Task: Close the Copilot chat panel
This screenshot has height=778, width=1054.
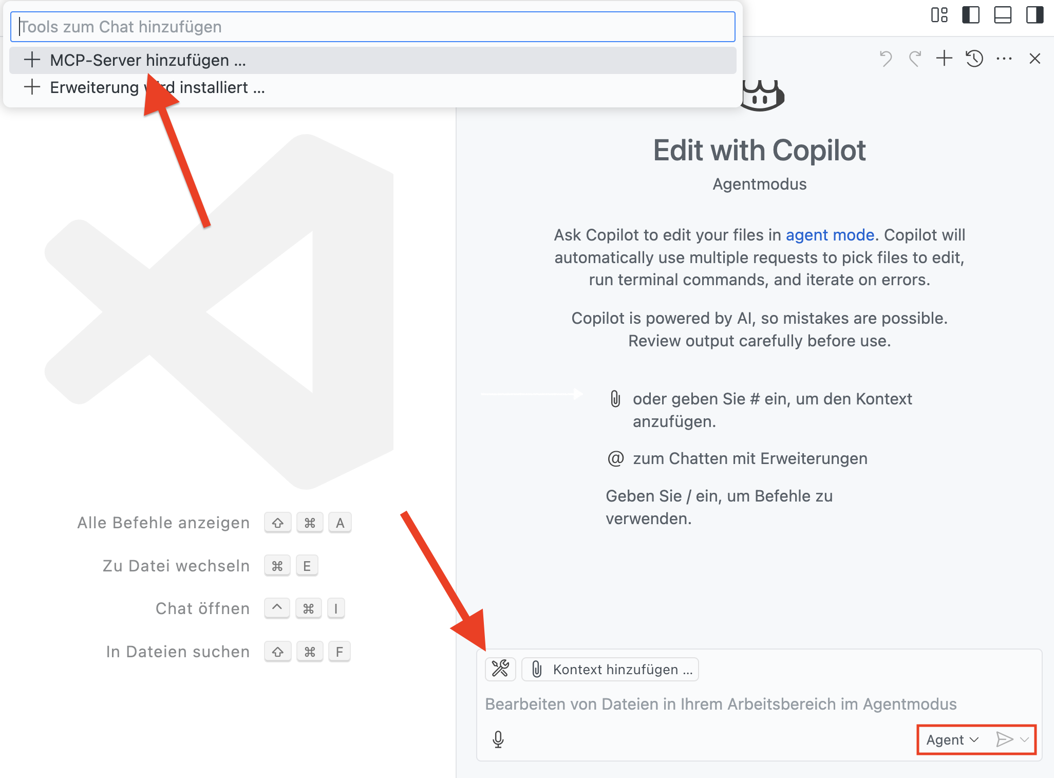Action: point(1035,59)
